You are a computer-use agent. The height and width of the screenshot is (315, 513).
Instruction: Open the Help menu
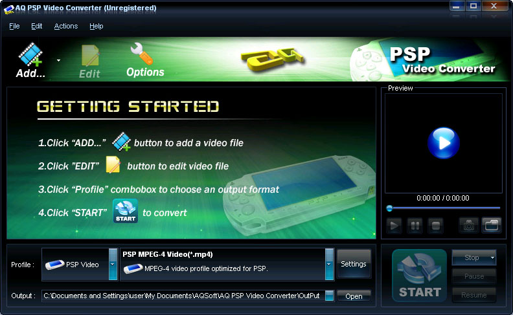[96, 26]
